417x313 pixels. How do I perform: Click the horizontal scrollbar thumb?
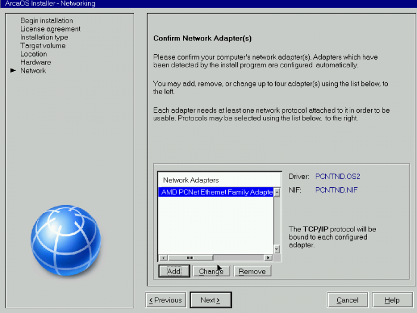pos(191,258)
